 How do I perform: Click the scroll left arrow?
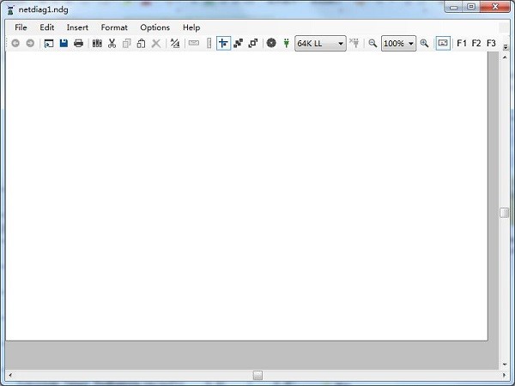(x=9, y=375)
